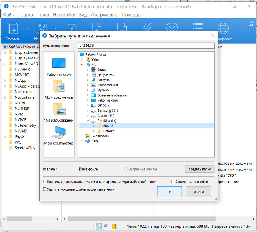Switch to details view in status bar
This screenshot has height=232, width=257.
point(99,226)
